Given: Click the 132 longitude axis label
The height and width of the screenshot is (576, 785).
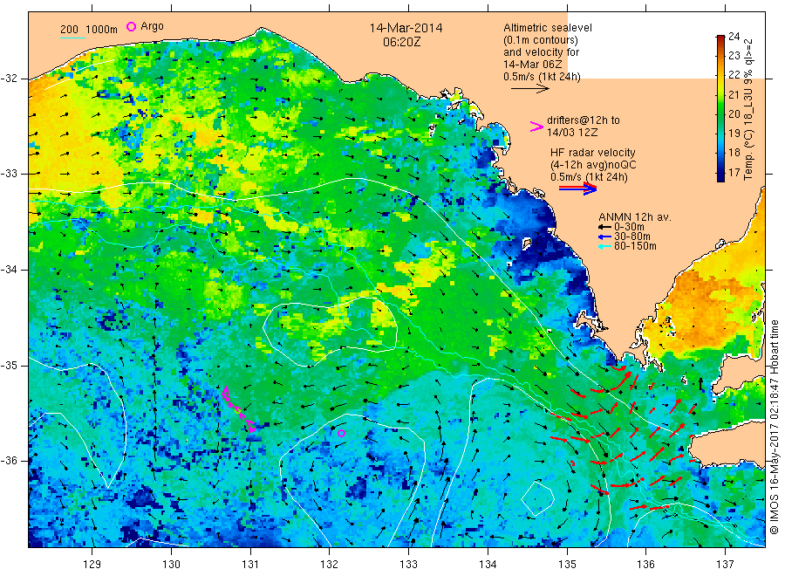Looking at the screenshot, I should 330,565.
